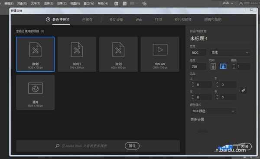The height and width of the screenshot is (159, 260).
Task: Open the 移动设备 tab
Action: click(116, 19)
